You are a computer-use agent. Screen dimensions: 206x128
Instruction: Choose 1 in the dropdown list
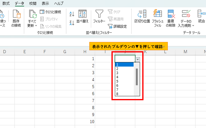tap(124, 64)
